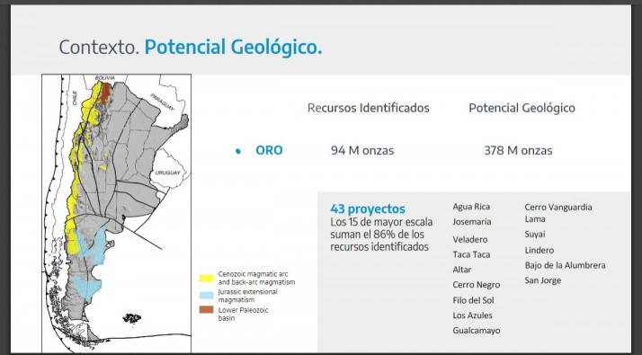This screenshot has width=642, height=355.
Task: Click the 'URUGUAY' label on the map
Action: tap(167, 173)
